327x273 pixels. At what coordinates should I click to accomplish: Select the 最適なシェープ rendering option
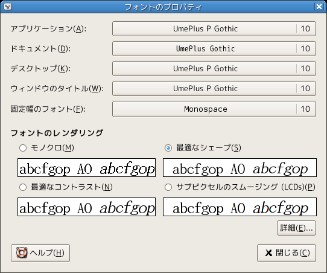point(168,148)
